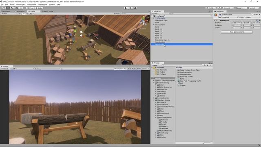
Task: Start Play mode
Action: (126, 8)
